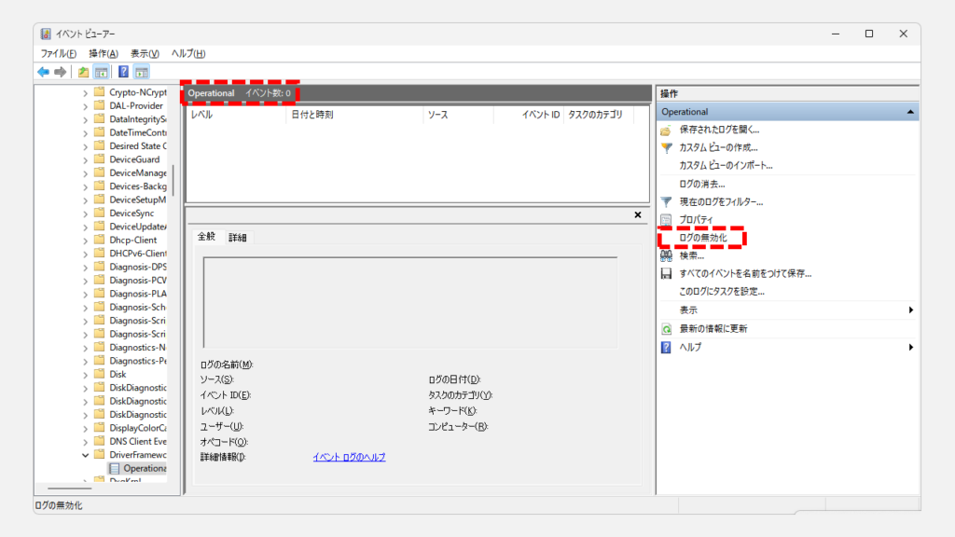Click the Up One Level folder icon
The height and width of the screenshot is (537, 955).
point(84,72)
